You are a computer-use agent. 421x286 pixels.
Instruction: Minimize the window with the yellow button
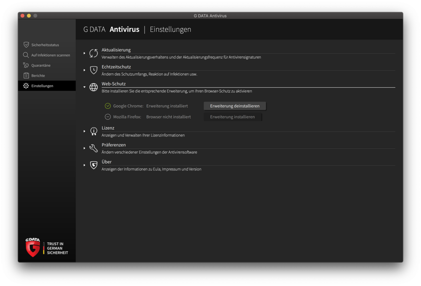[x=29, y=16]
